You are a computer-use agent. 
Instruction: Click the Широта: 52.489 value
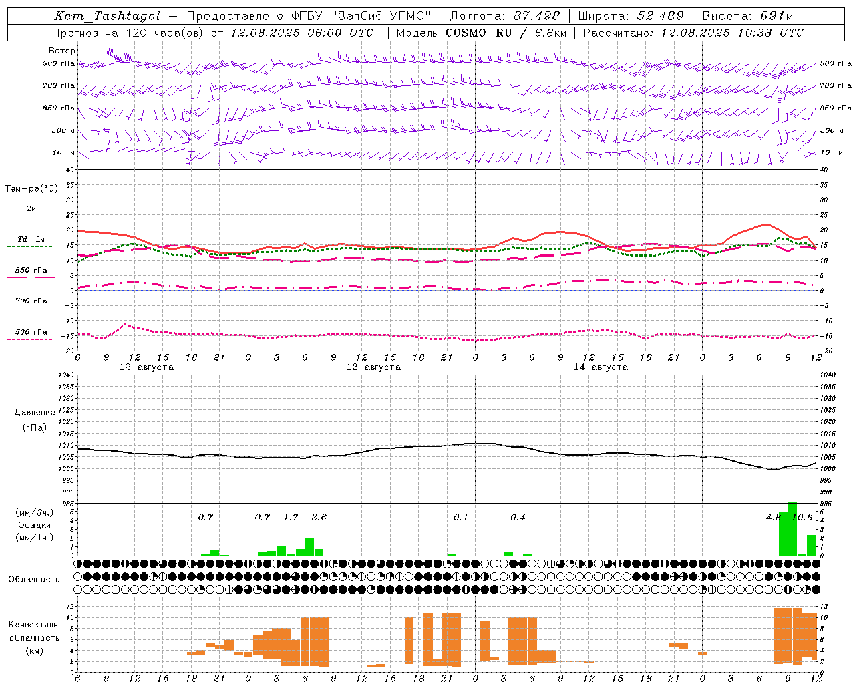(x=631, y=16)
